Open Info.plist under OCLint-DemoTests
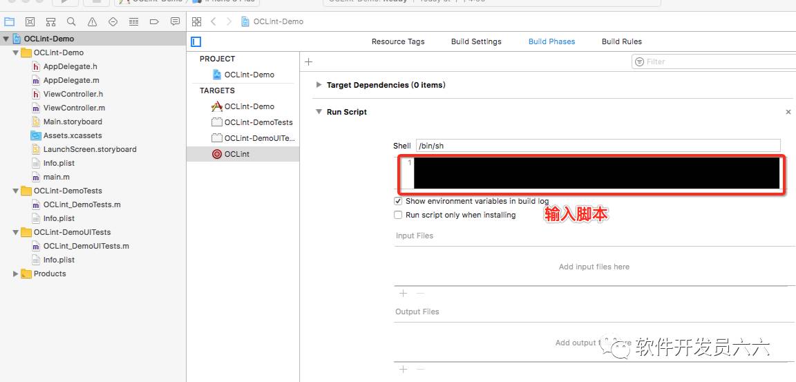Viewport: 796px width, 382px height. pos(59,219)
